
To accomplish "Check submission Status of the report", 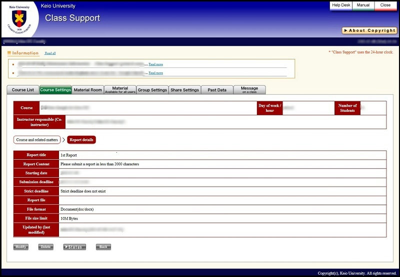I will (x=74, y=247).
